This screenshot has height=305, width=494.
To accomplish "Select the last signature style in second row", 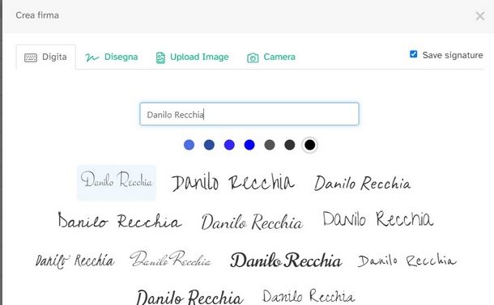I will click(378, 218).
